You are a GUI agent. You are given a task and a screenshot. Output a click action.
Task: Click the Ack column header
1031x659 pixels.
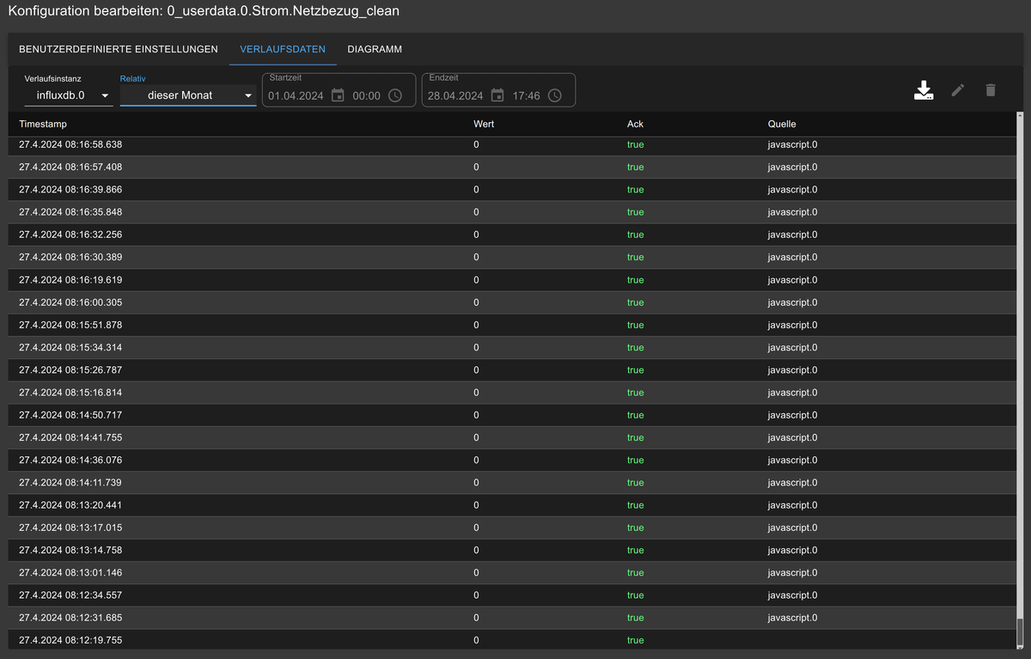click(635, 124)
